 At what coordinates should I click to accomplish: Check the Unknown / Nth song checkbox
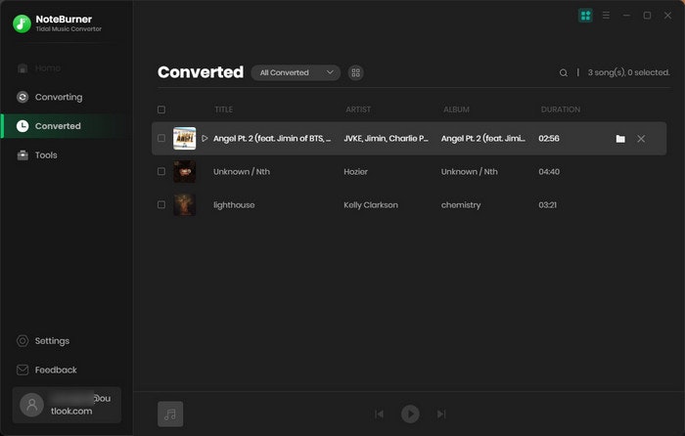click(161, 171)
